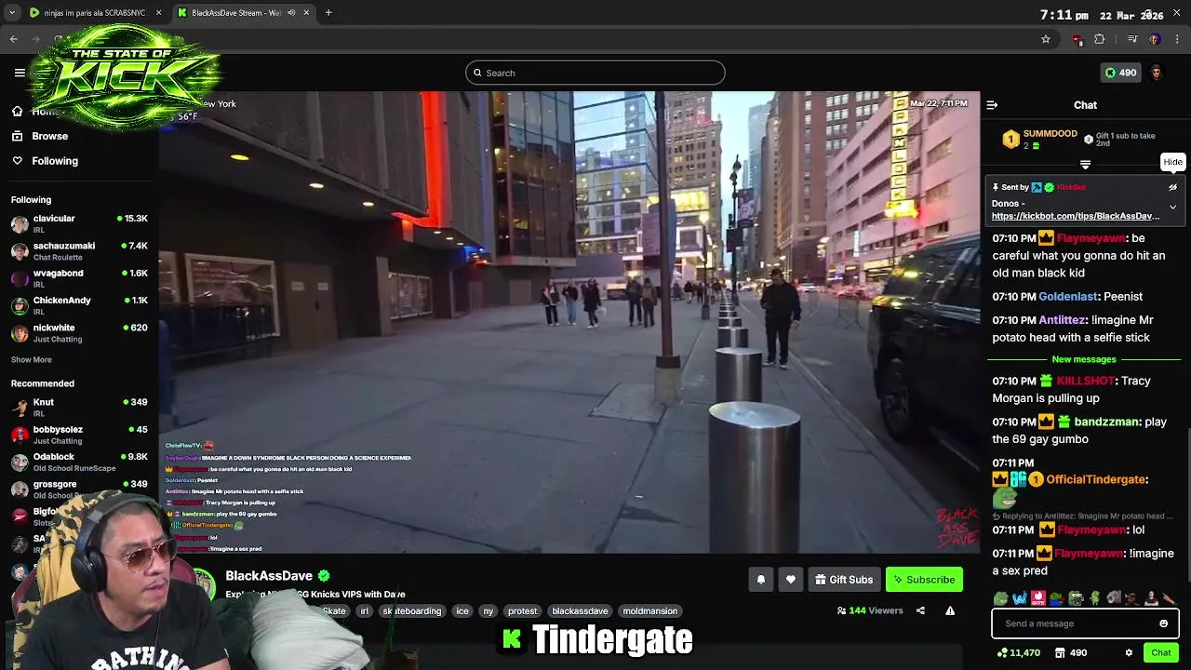This screenshot has width=1191, height=670.
Task: Bookmark this page star icon
Action: point(1046,39)
